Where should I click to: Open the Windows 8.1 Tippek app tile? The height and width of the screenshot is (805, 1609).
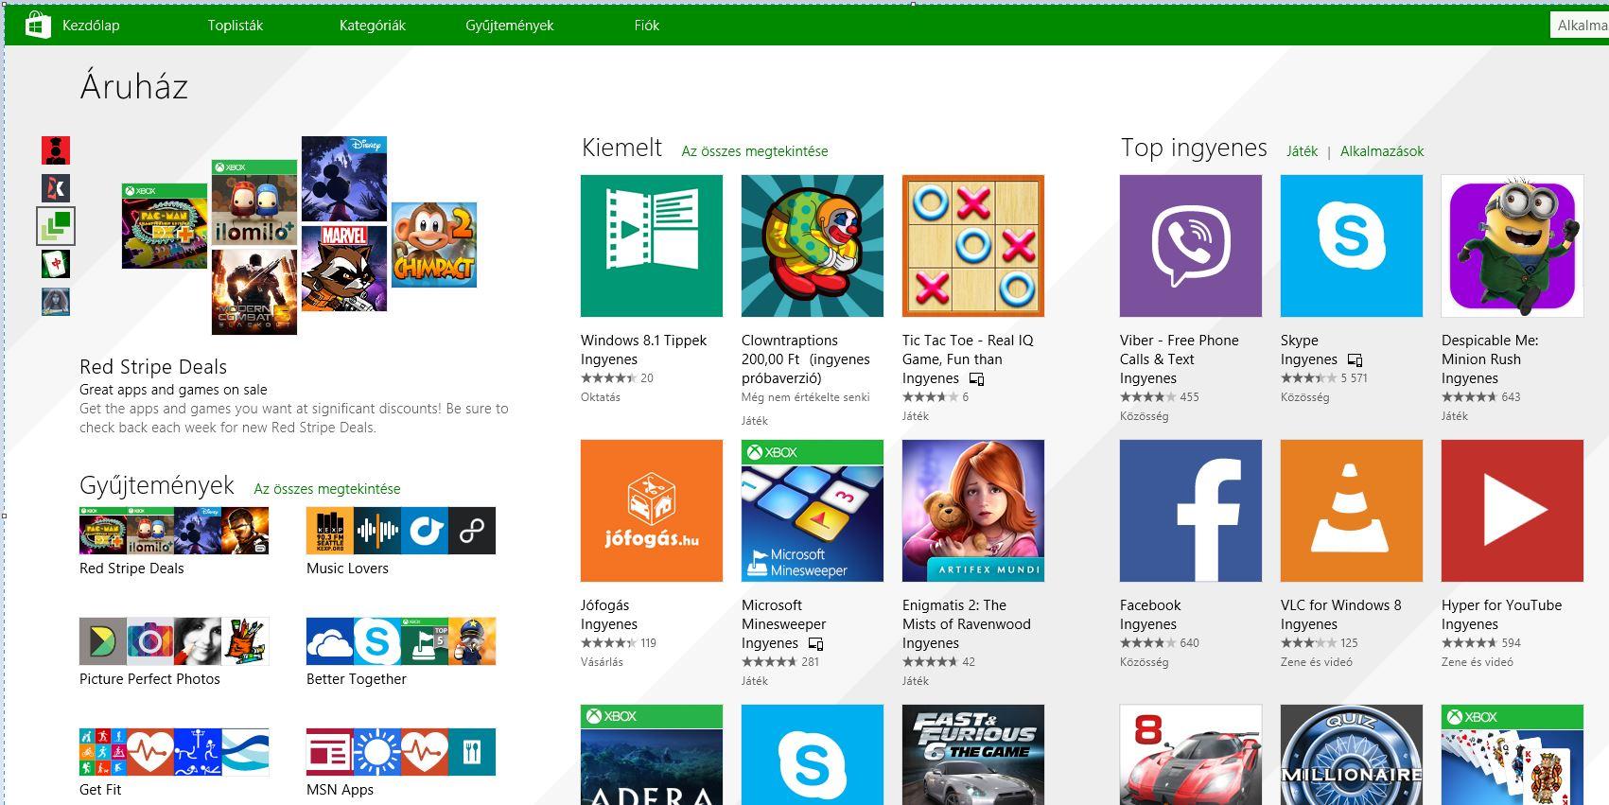(652, 246)
